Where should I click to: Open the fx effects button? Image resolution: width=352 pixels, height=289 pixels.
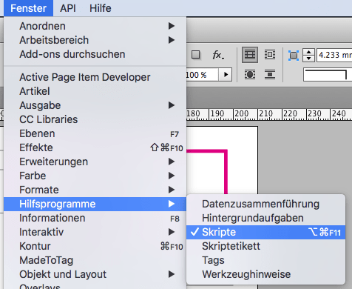point(218,55)
